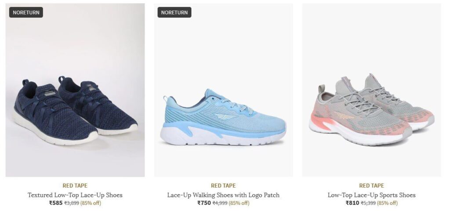Click the struck-through ₹3,899 original price

tap(72, 203)
